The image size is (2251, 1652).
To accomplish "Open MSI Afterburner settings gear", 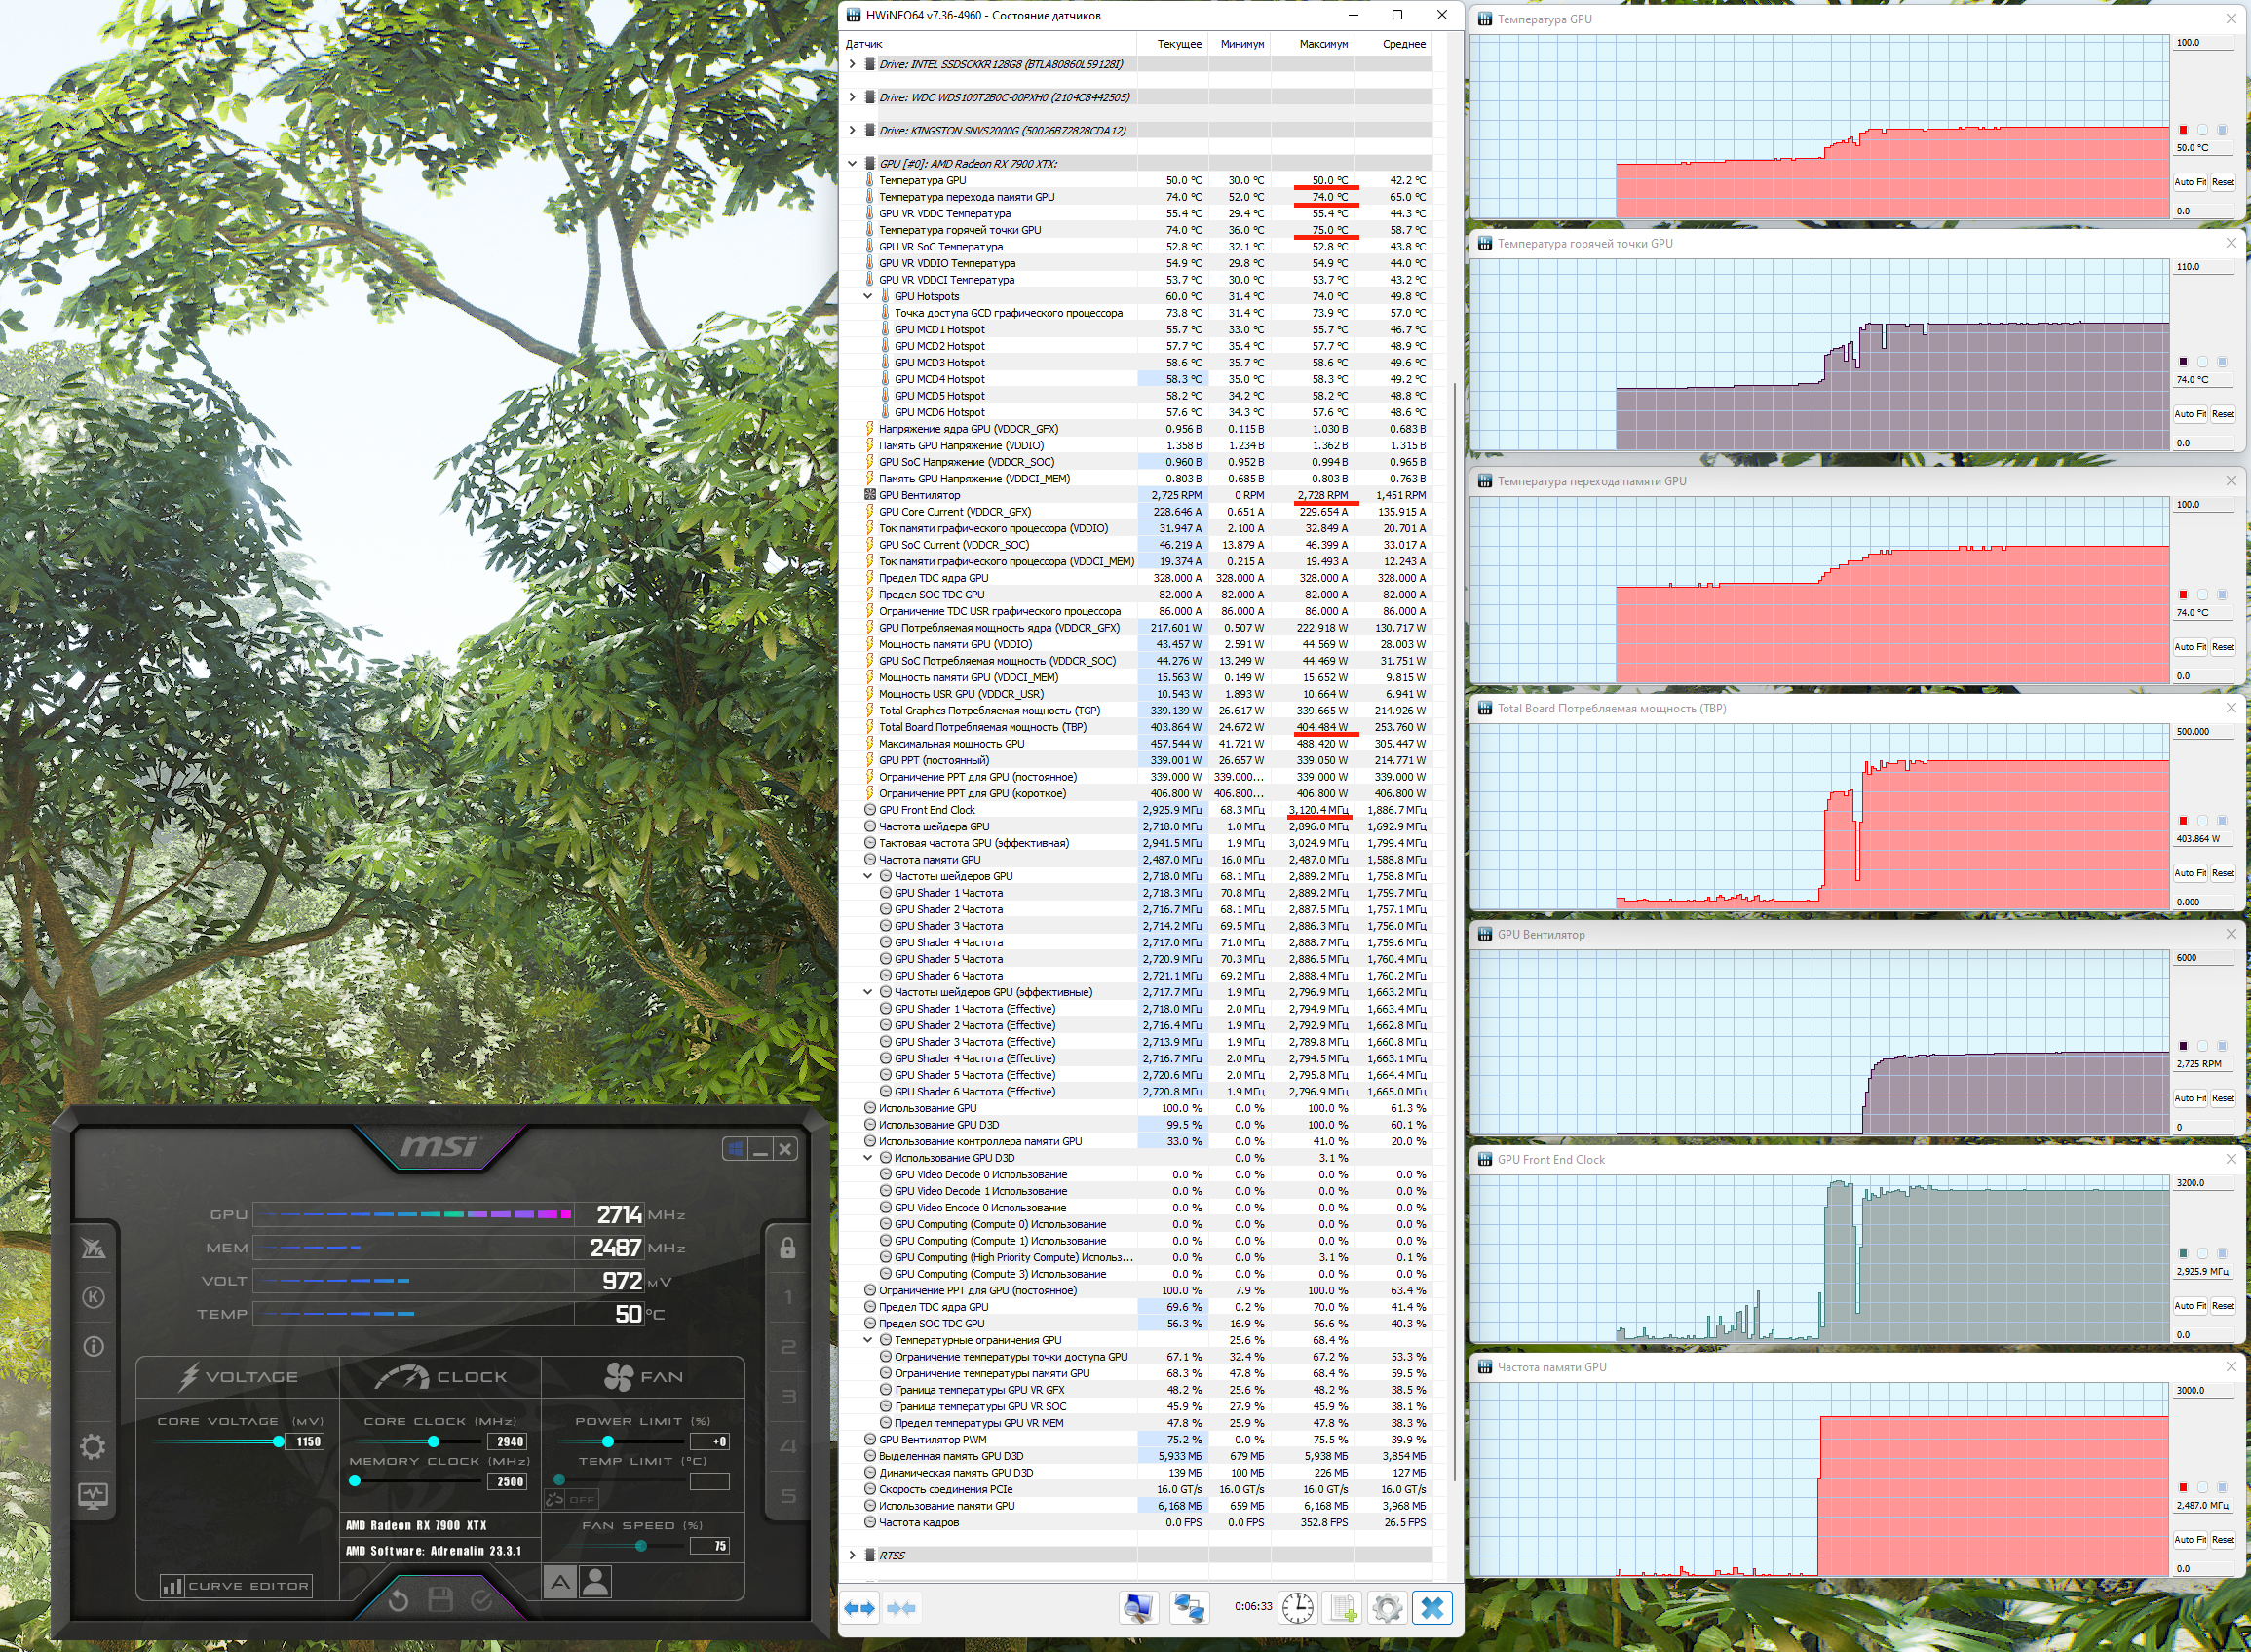I will coord(93,1446).
